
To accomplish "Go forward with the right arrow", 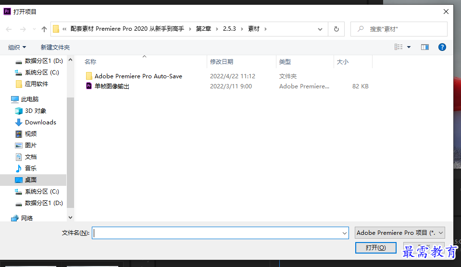I will pos(23,29).
